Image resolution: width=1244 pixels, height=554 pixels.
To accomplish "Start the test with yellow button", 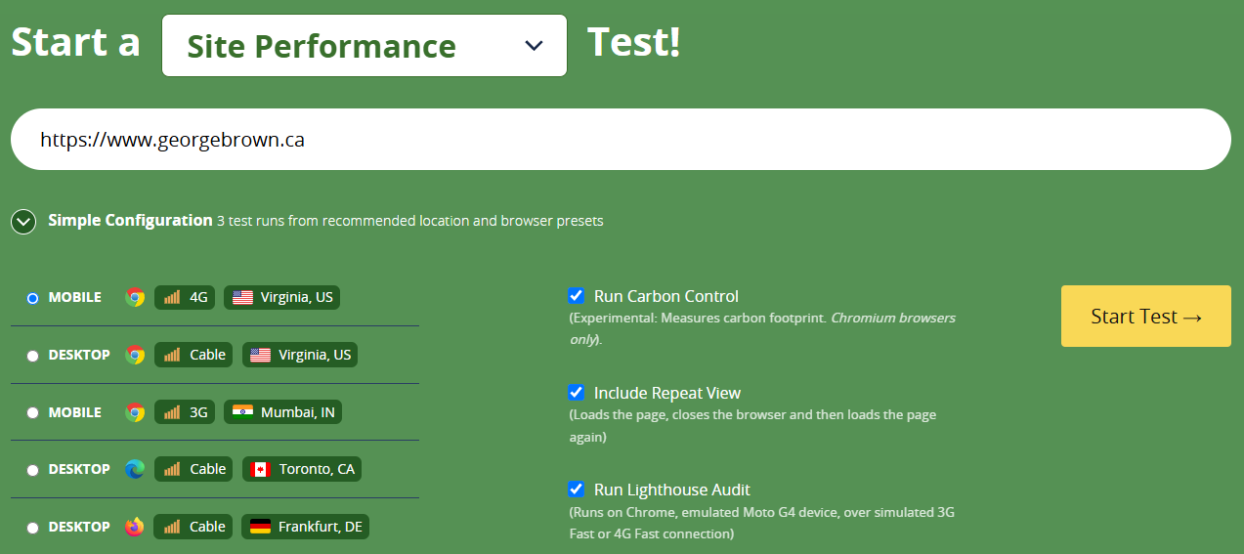I will (1145, 316).
